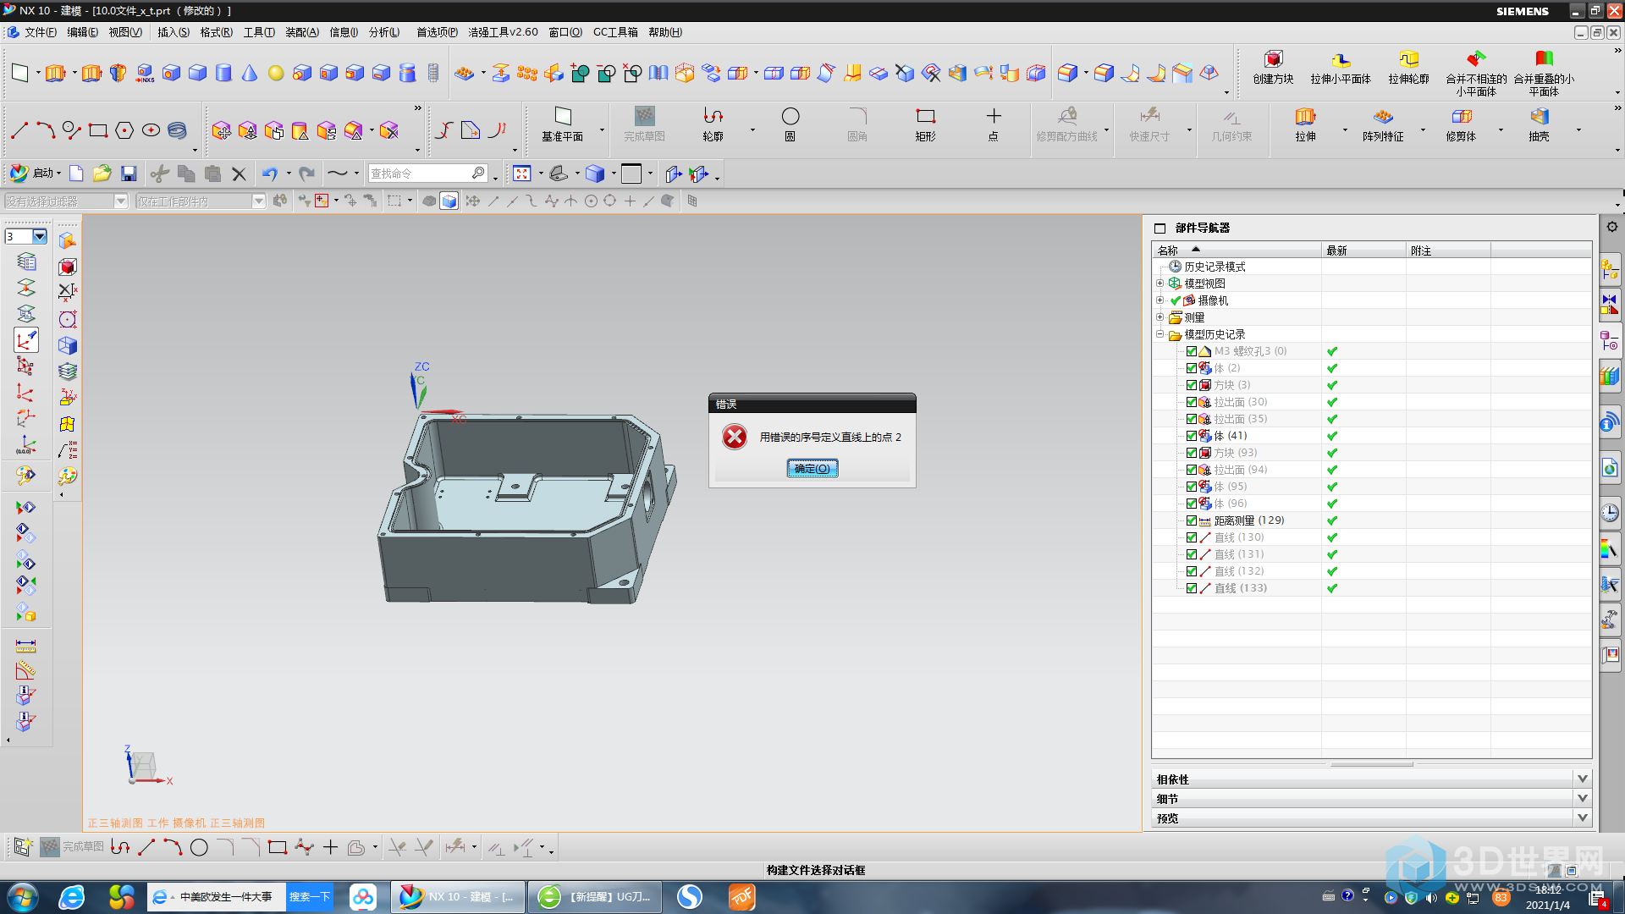Toggle checkbox for 距离测量 (129)
The height and width of the screenshot is (914, 1625).
[x=1192, y=520]
